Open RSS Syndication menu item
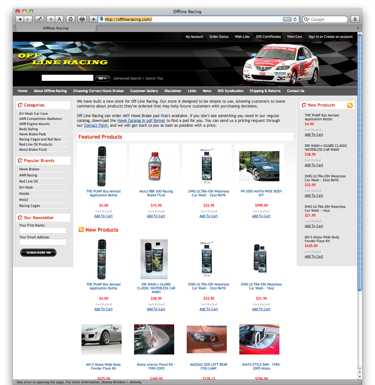 230,91
